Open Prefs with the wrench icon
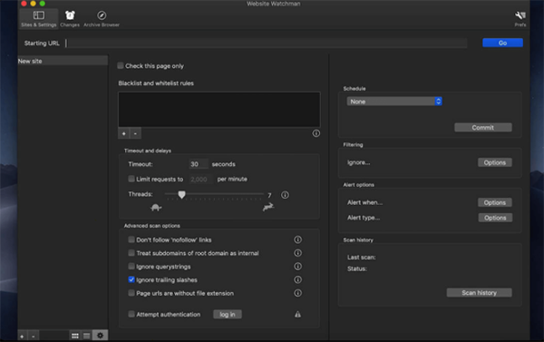The height and width of the screenshot is (342, 544). (x=520, y=19)
